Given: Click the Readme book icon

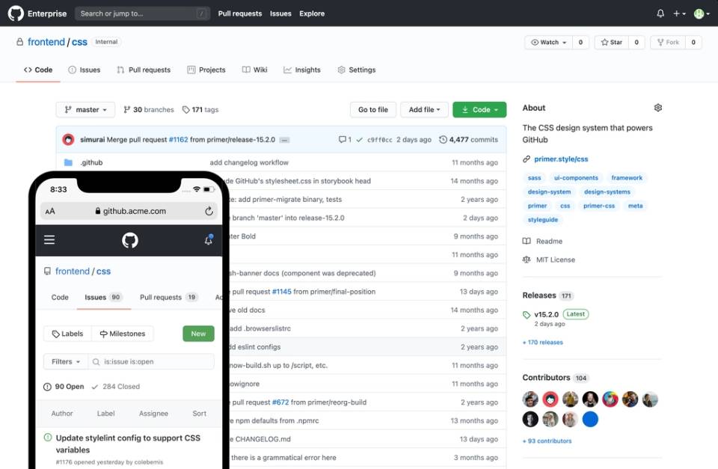Looking at the screenshot, I should point(527,242).
